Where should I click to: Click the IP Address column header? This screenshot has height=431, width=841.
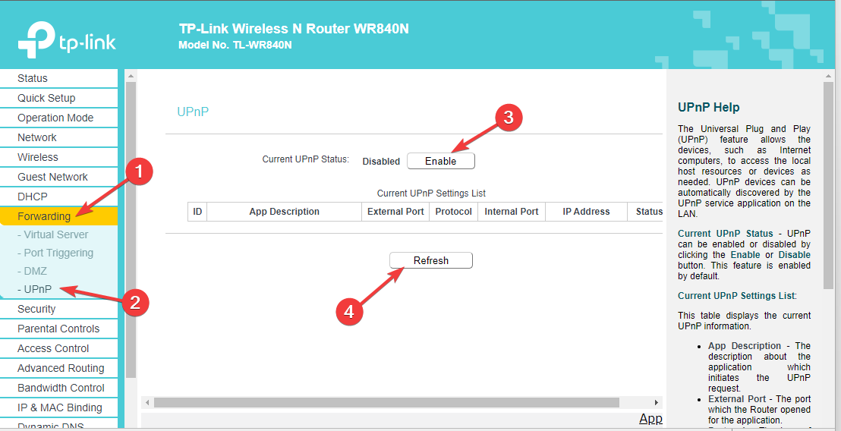(x=586, y=212)
